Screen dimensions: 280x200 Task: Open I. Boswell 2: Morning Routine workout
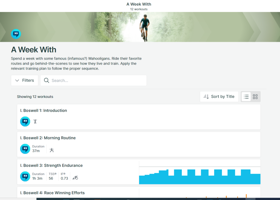(139, 144)
